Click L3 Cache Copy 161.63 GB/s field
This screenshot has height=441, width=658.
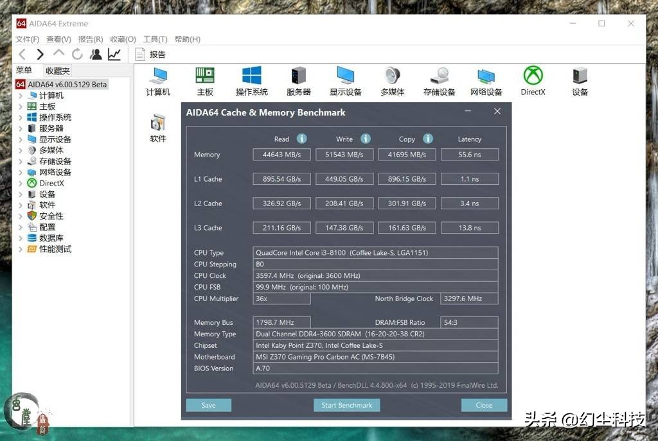click(407, 228)
